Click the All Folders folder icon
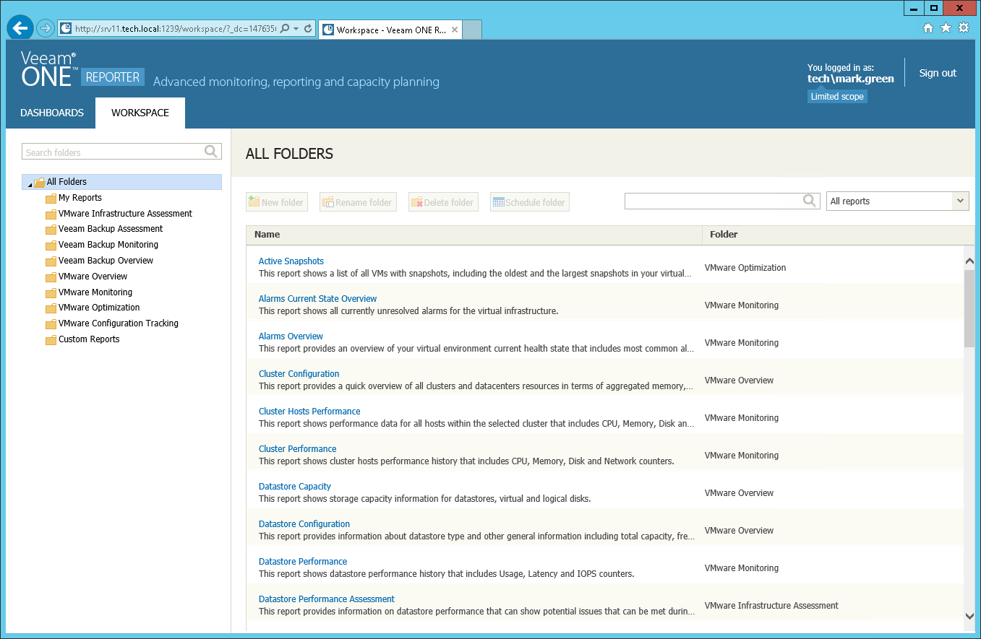This screenshot has width=981, height=639. pos(39,183)
